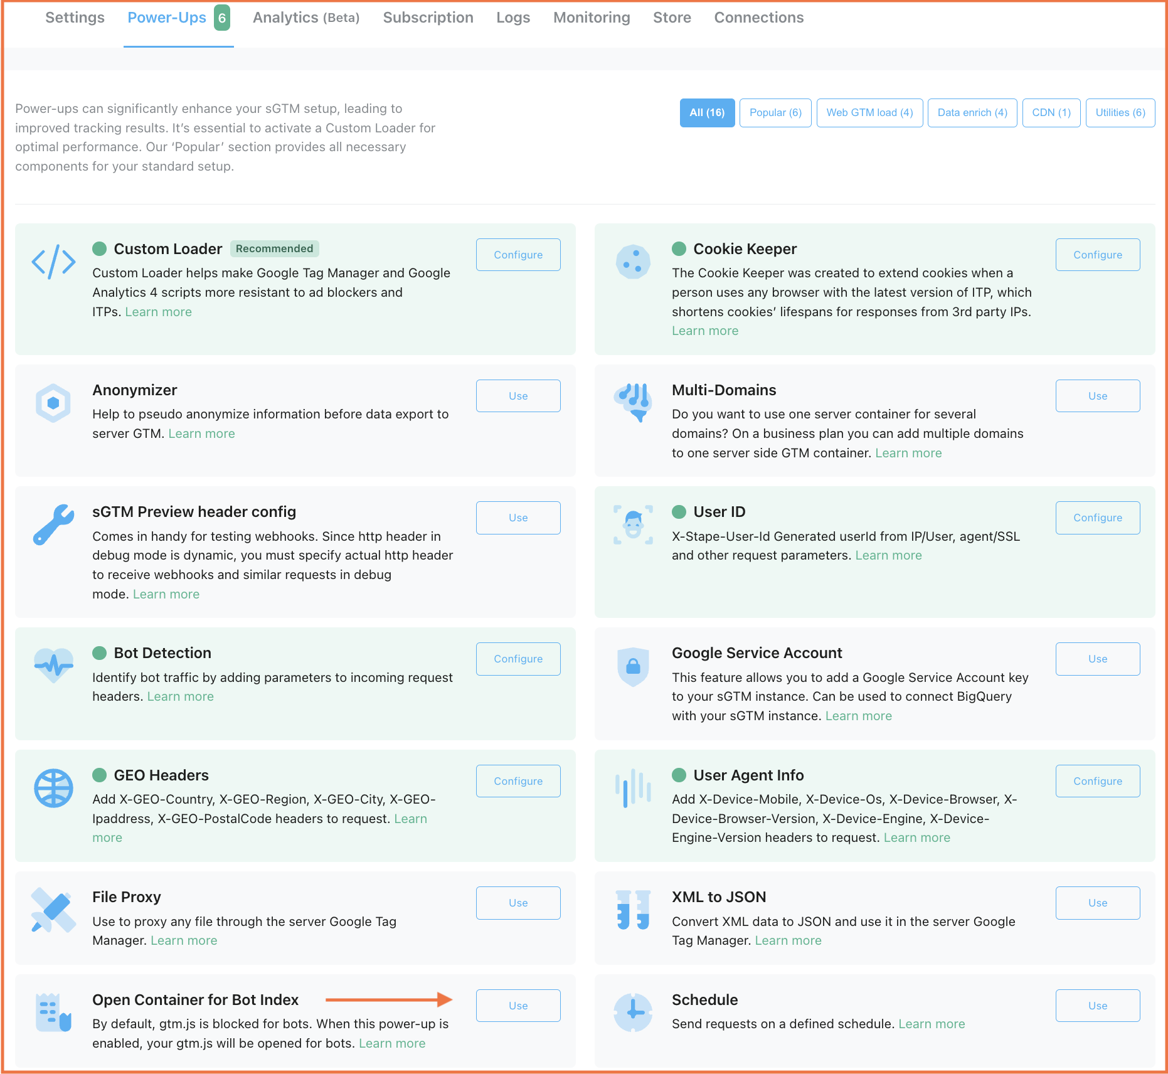Click the Cookie Keeper cookie icon

click(x=633, y=262)
